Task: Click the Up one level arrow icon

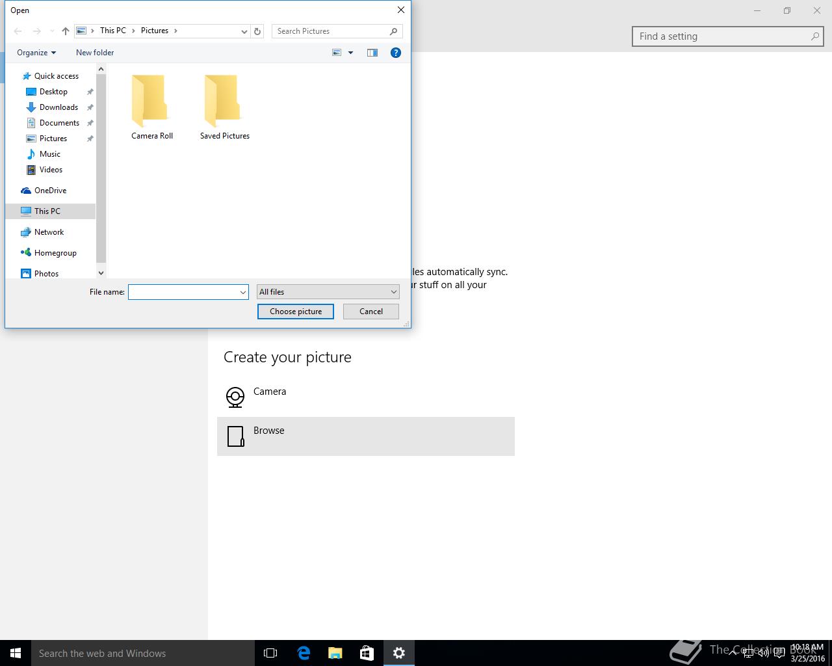Action: (66, 31)
